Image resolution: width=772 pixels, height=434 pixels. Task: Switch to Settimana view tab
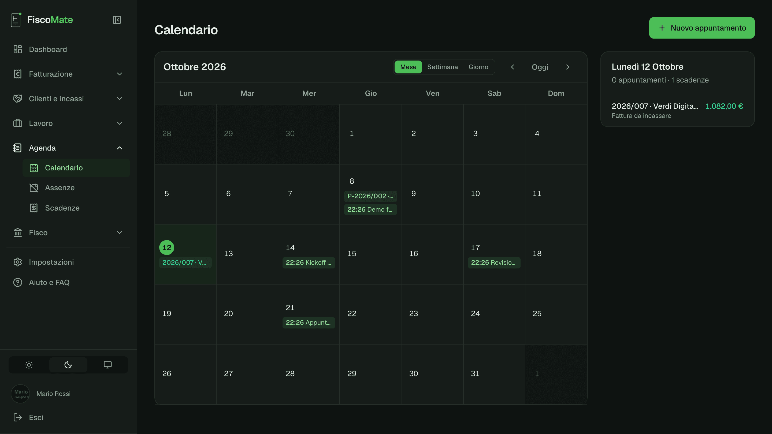tap(442, 67)
